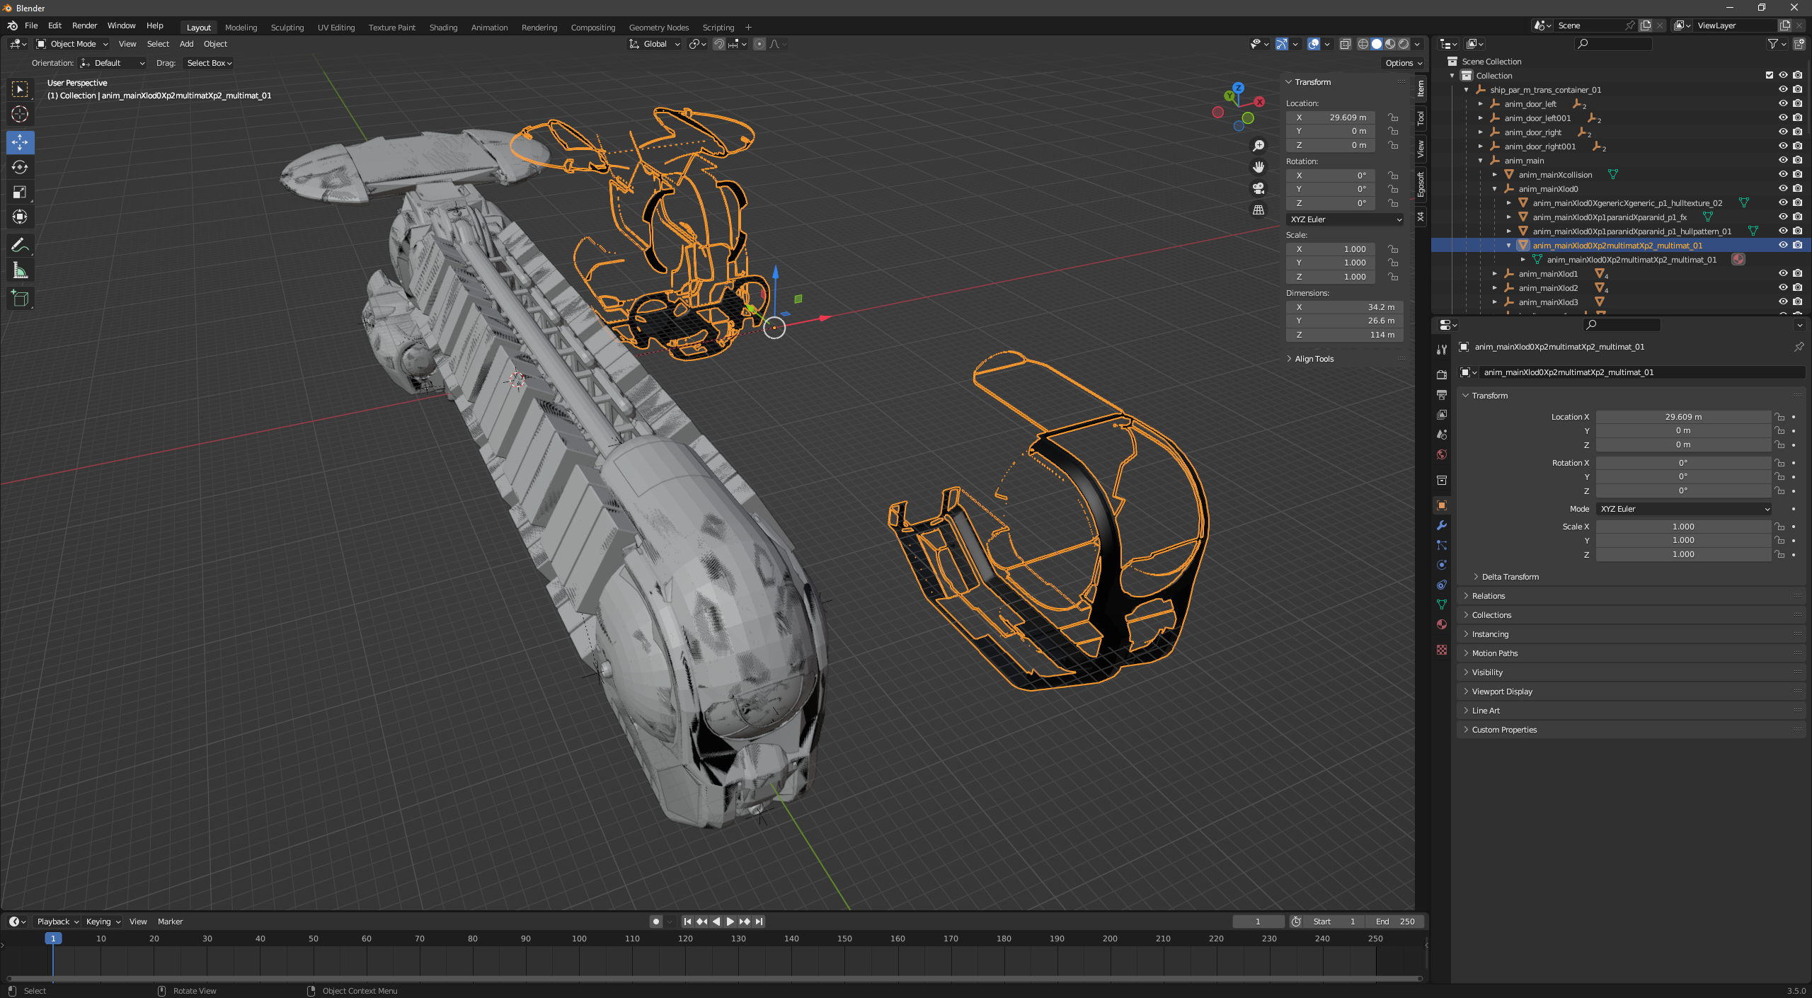Screen dimensions: 1812x998
Task: Open Orientation Default dropdown
Action: pos(113,63)
